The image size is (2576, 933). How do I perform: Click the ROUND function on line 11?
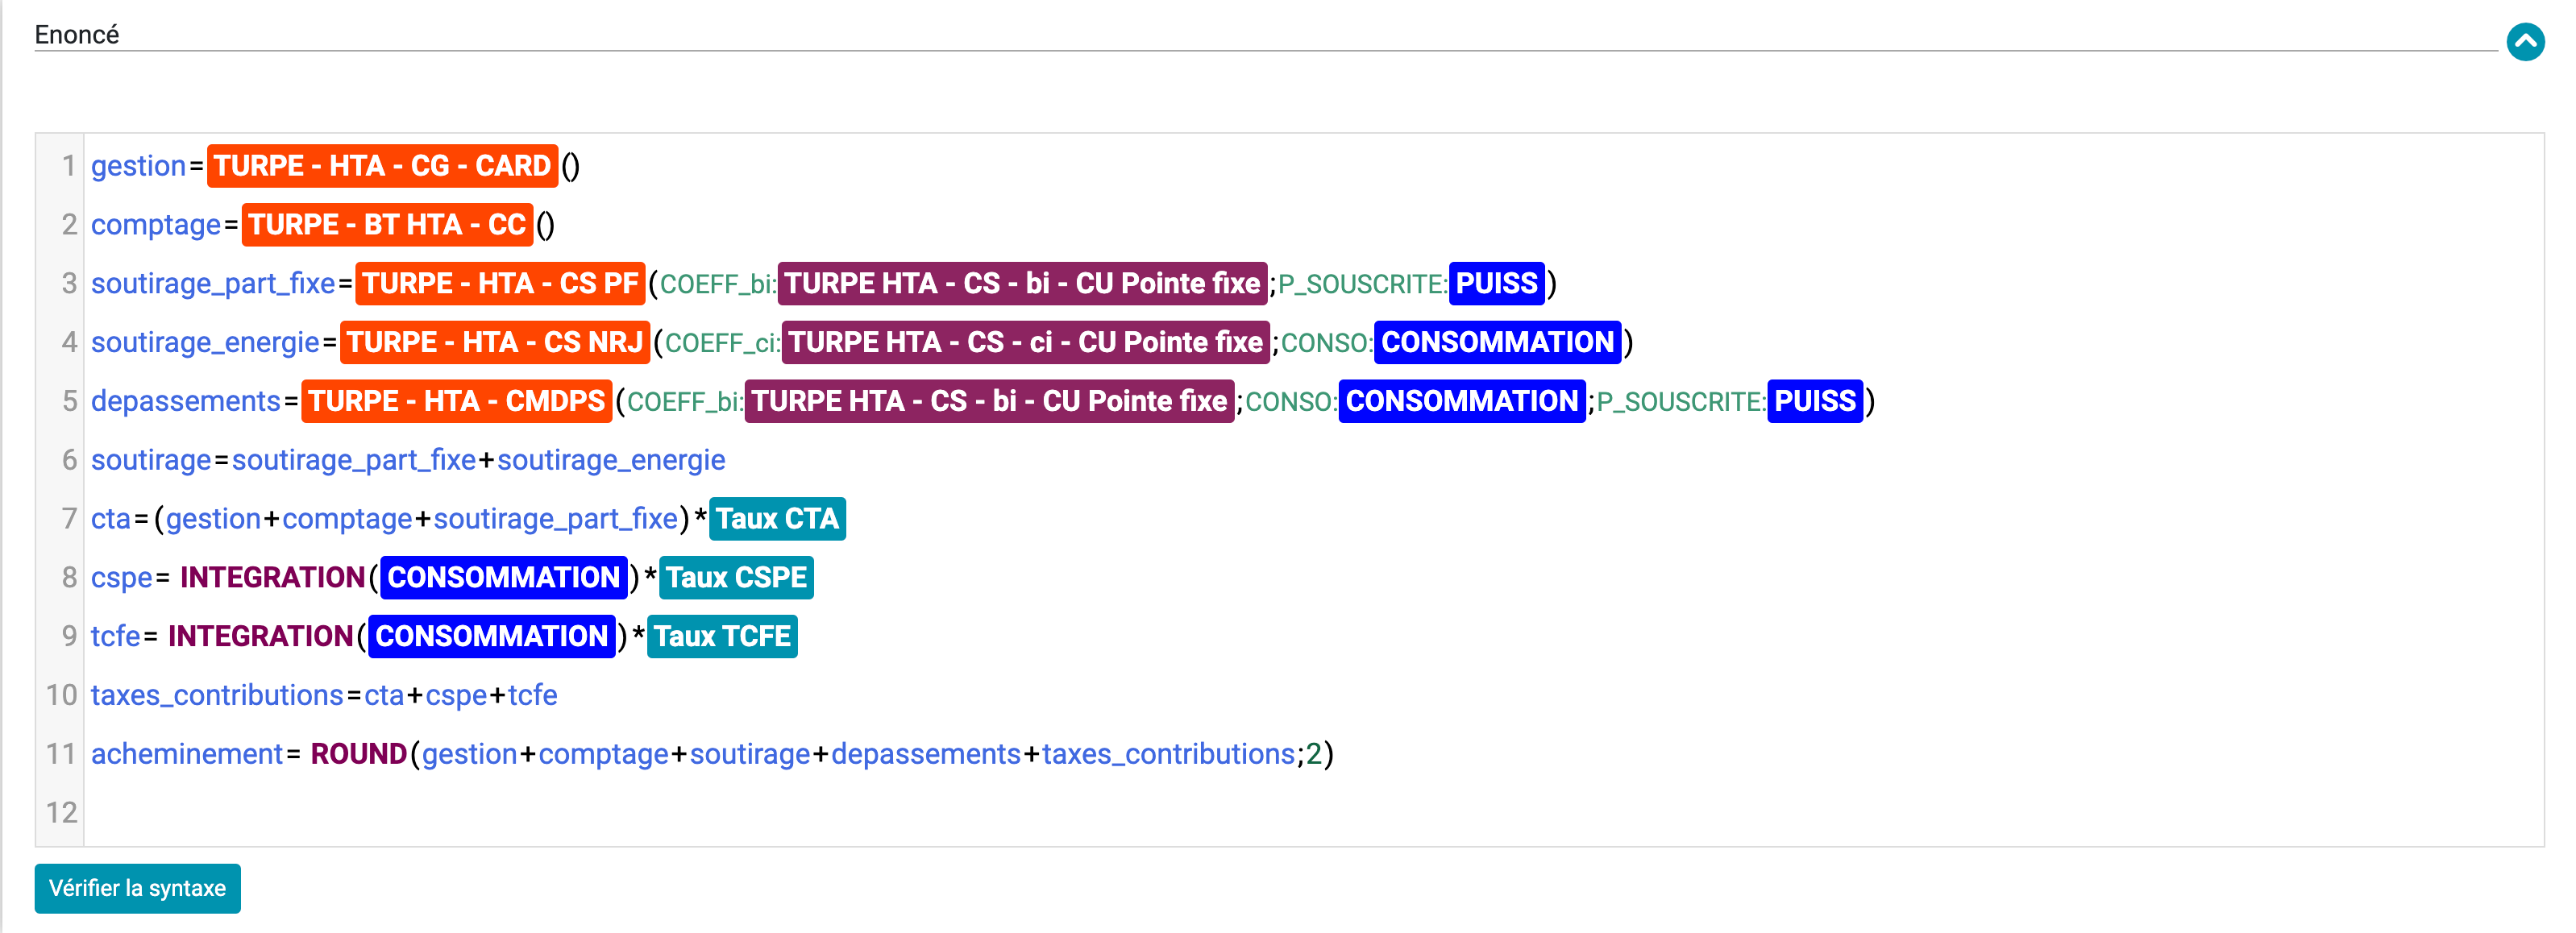[358, 754]
